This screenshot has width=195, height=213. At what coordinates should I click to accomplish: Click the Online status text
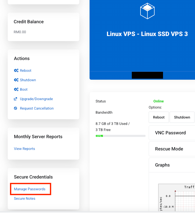point(158,101)
